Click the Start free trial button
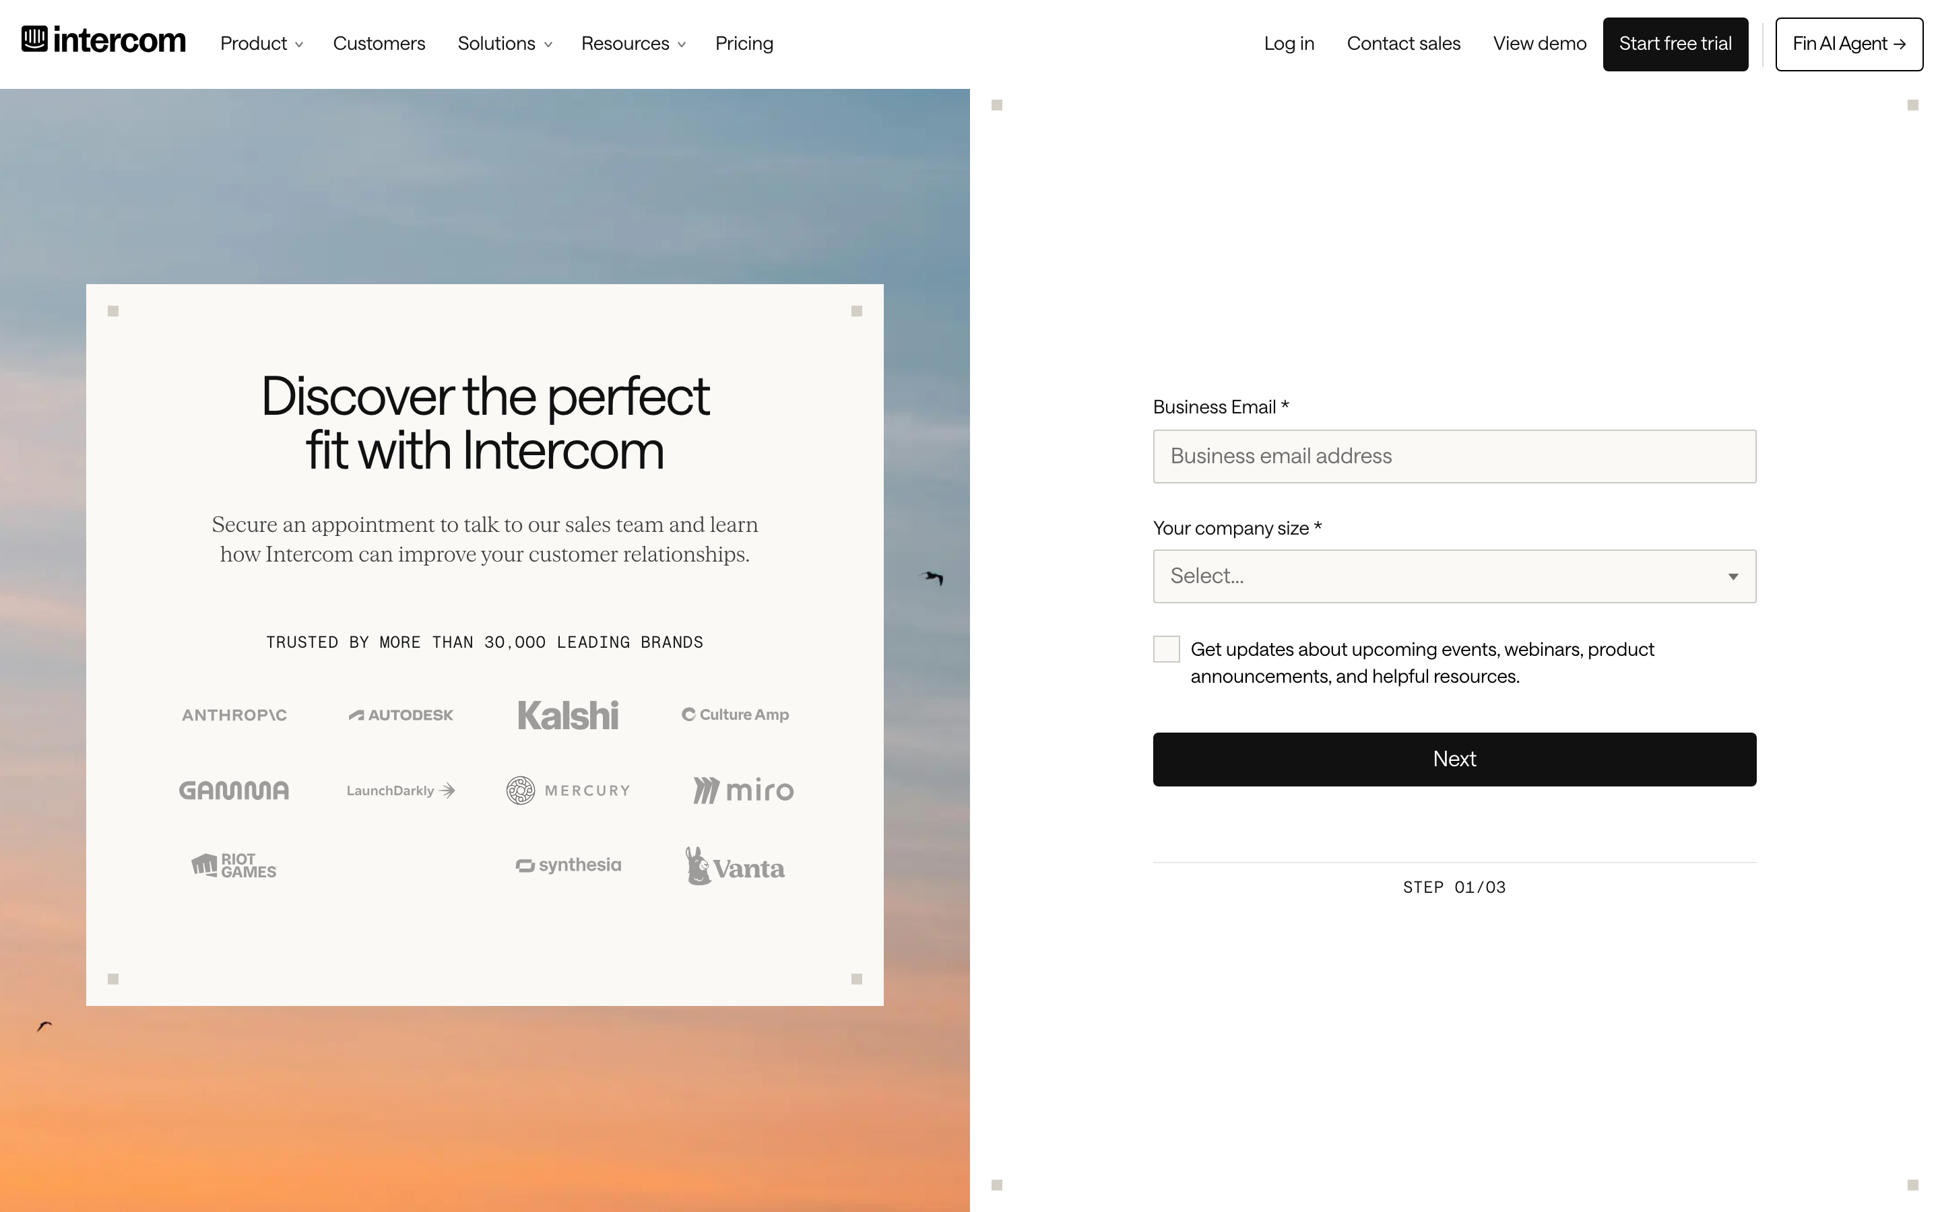Screen dimensions: 1940x1212 coord(1675,44)
